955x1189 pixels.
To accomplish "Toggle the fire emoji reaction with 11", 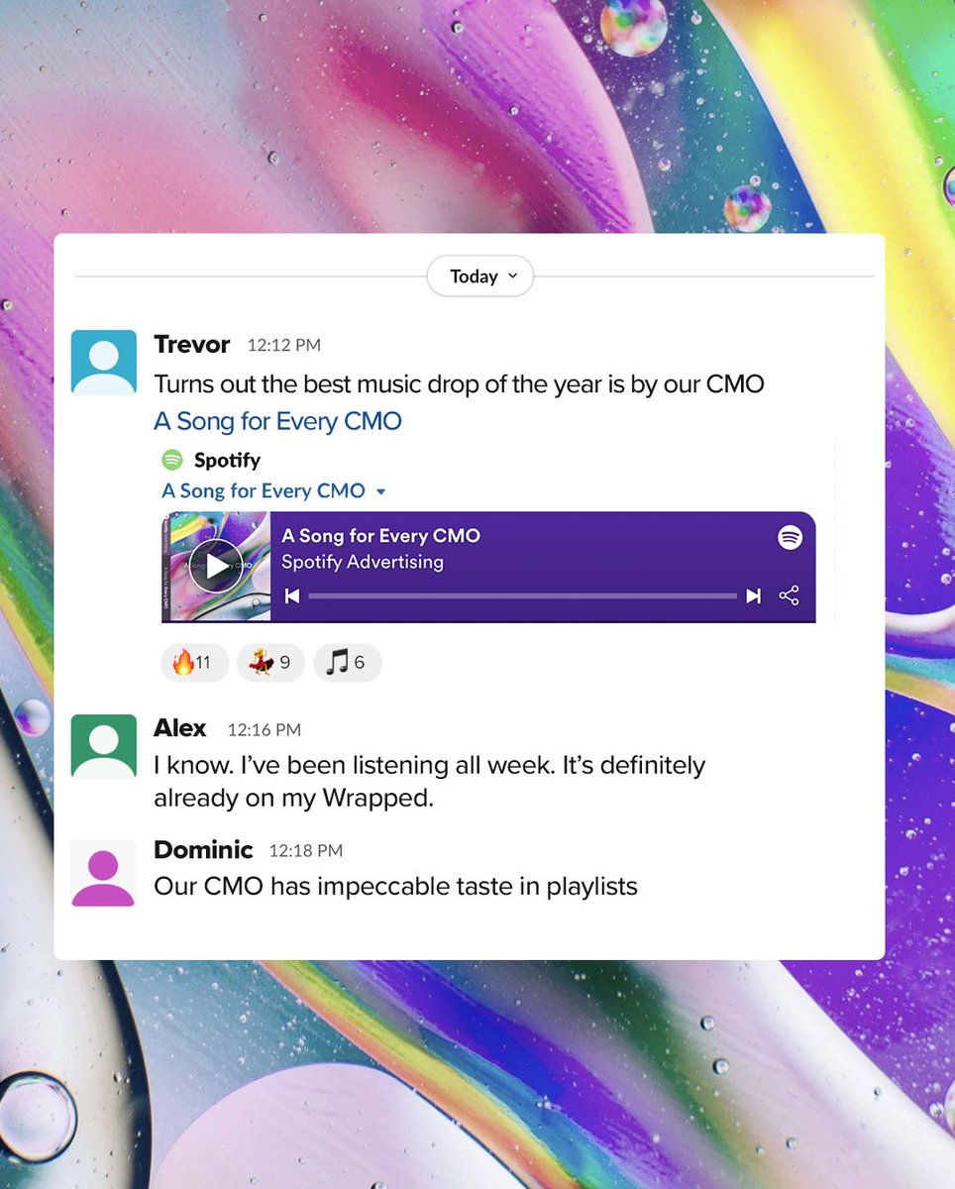I will (x=194, y=663).
